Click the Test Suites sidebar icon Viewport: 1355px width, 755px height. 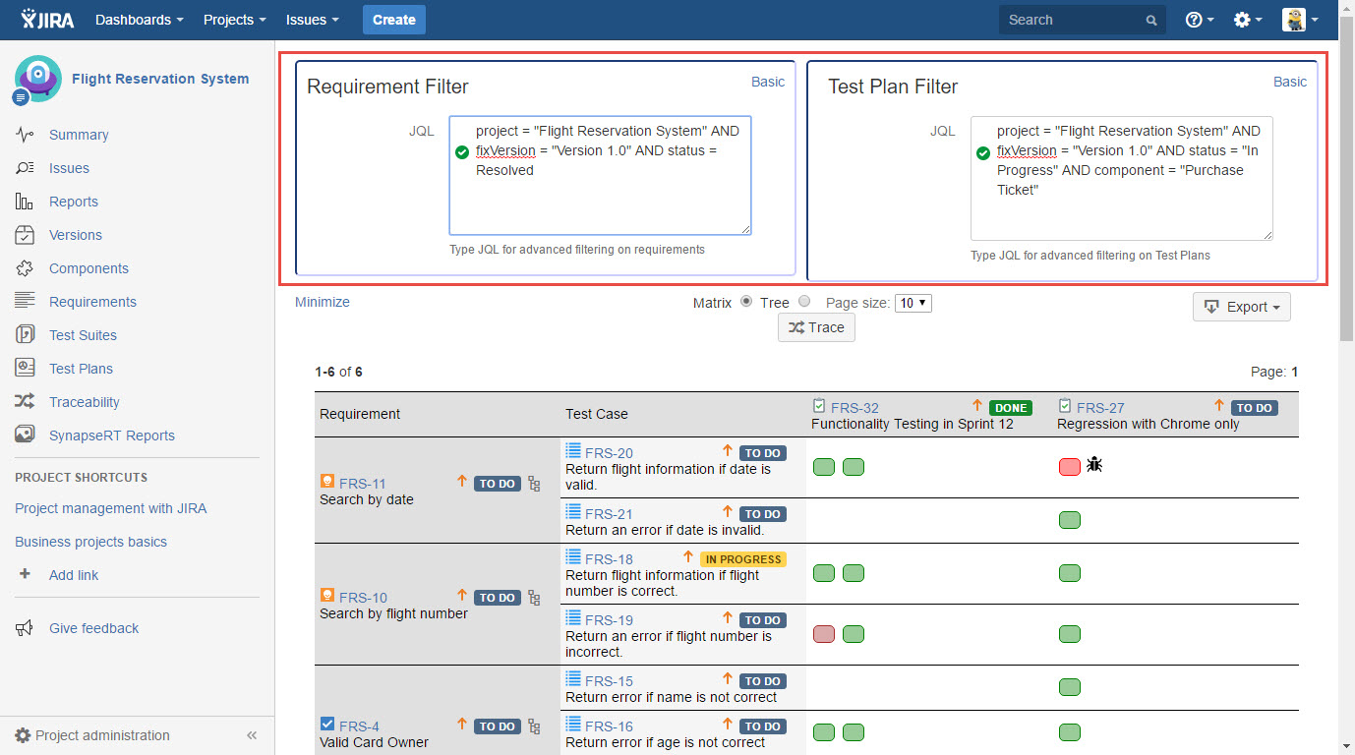click(25, 334)
